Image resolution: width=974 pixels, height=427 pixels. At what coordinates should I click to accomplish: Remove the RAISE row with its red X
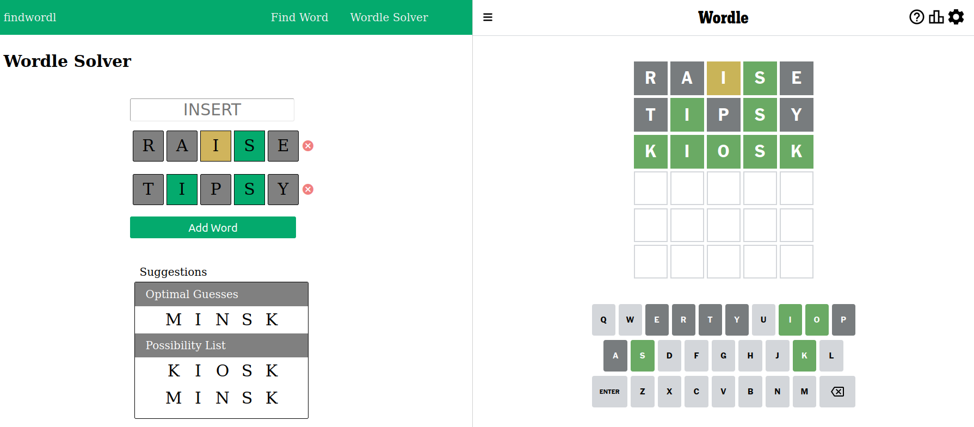coord(308,146)
